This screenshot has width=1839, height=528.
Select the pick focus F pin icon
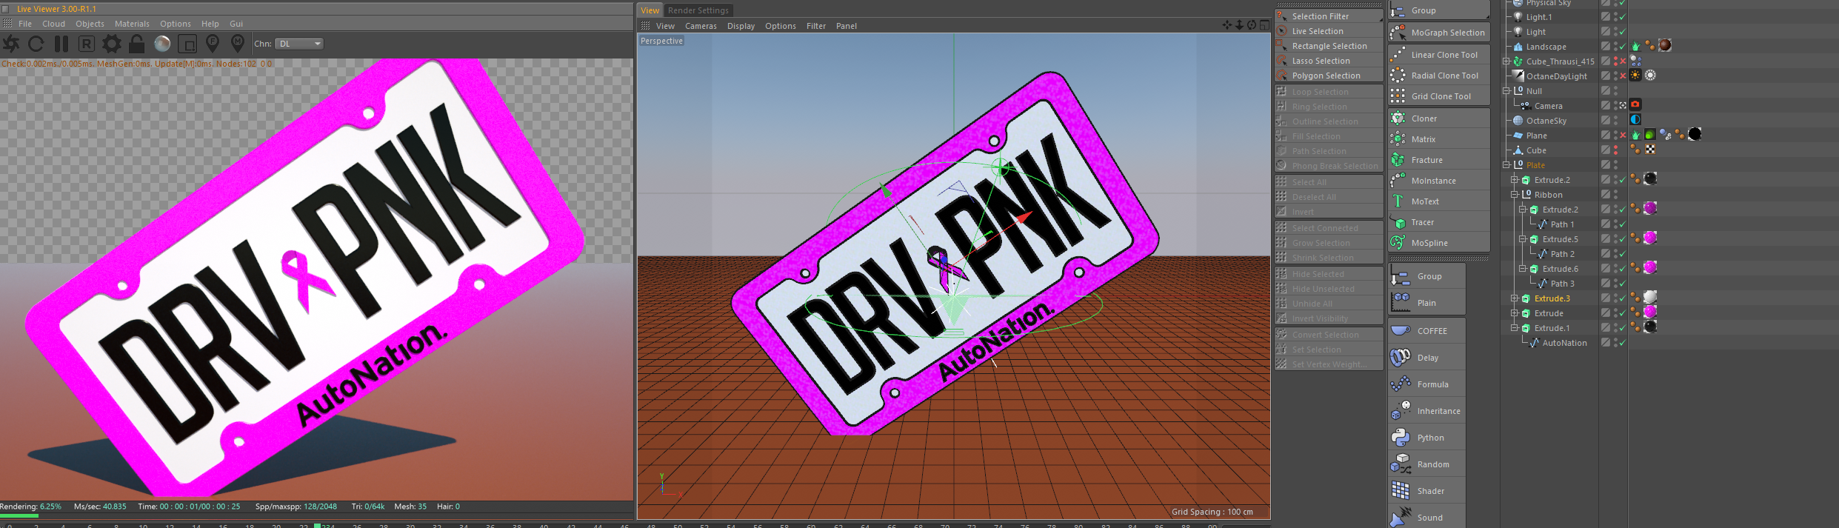click(x=213, y=44)
